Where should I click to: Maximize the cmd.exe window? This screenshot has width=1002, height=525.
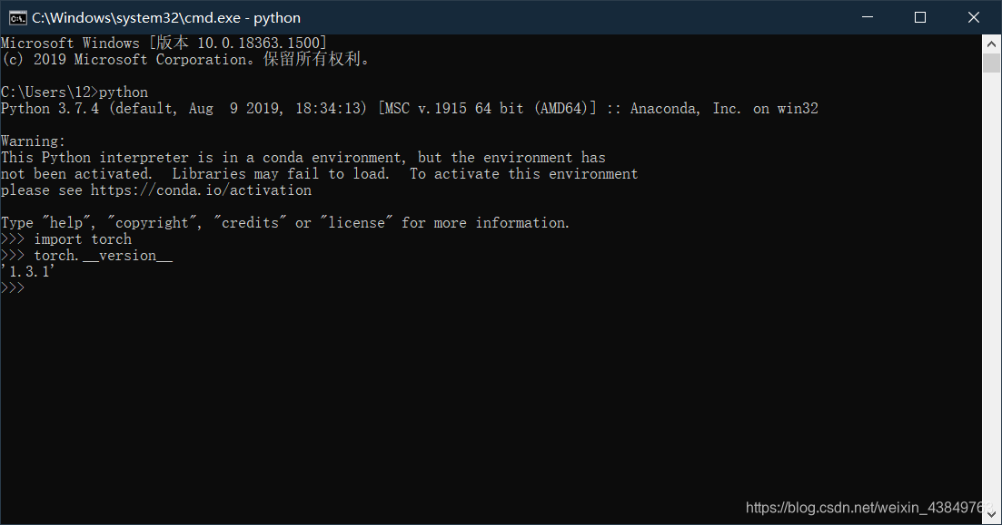point(920,17)
